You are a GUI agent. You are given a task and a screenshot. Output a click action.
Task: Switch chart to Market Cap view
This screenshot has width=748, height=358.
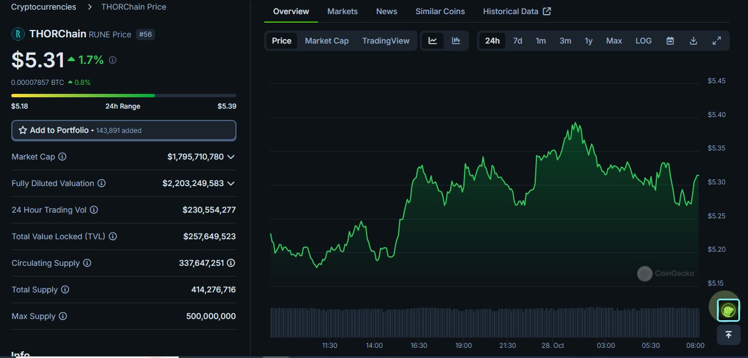tap(326, 40)
